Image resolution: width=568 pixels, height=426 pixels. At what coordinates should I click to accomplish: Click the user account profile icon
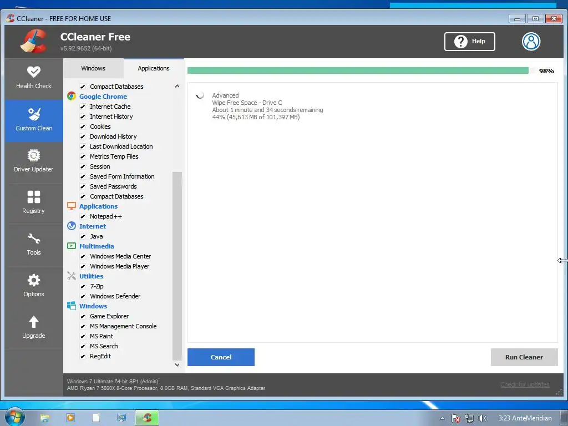[531, 41]
